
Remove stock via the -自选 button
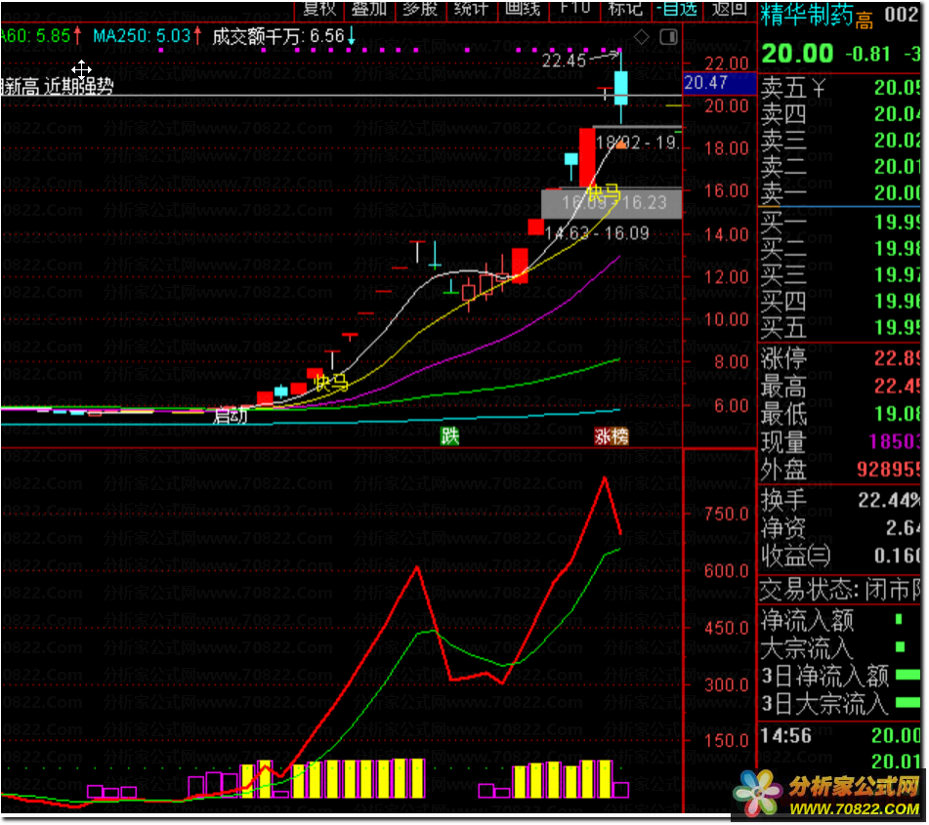click(x=677, y=9)
